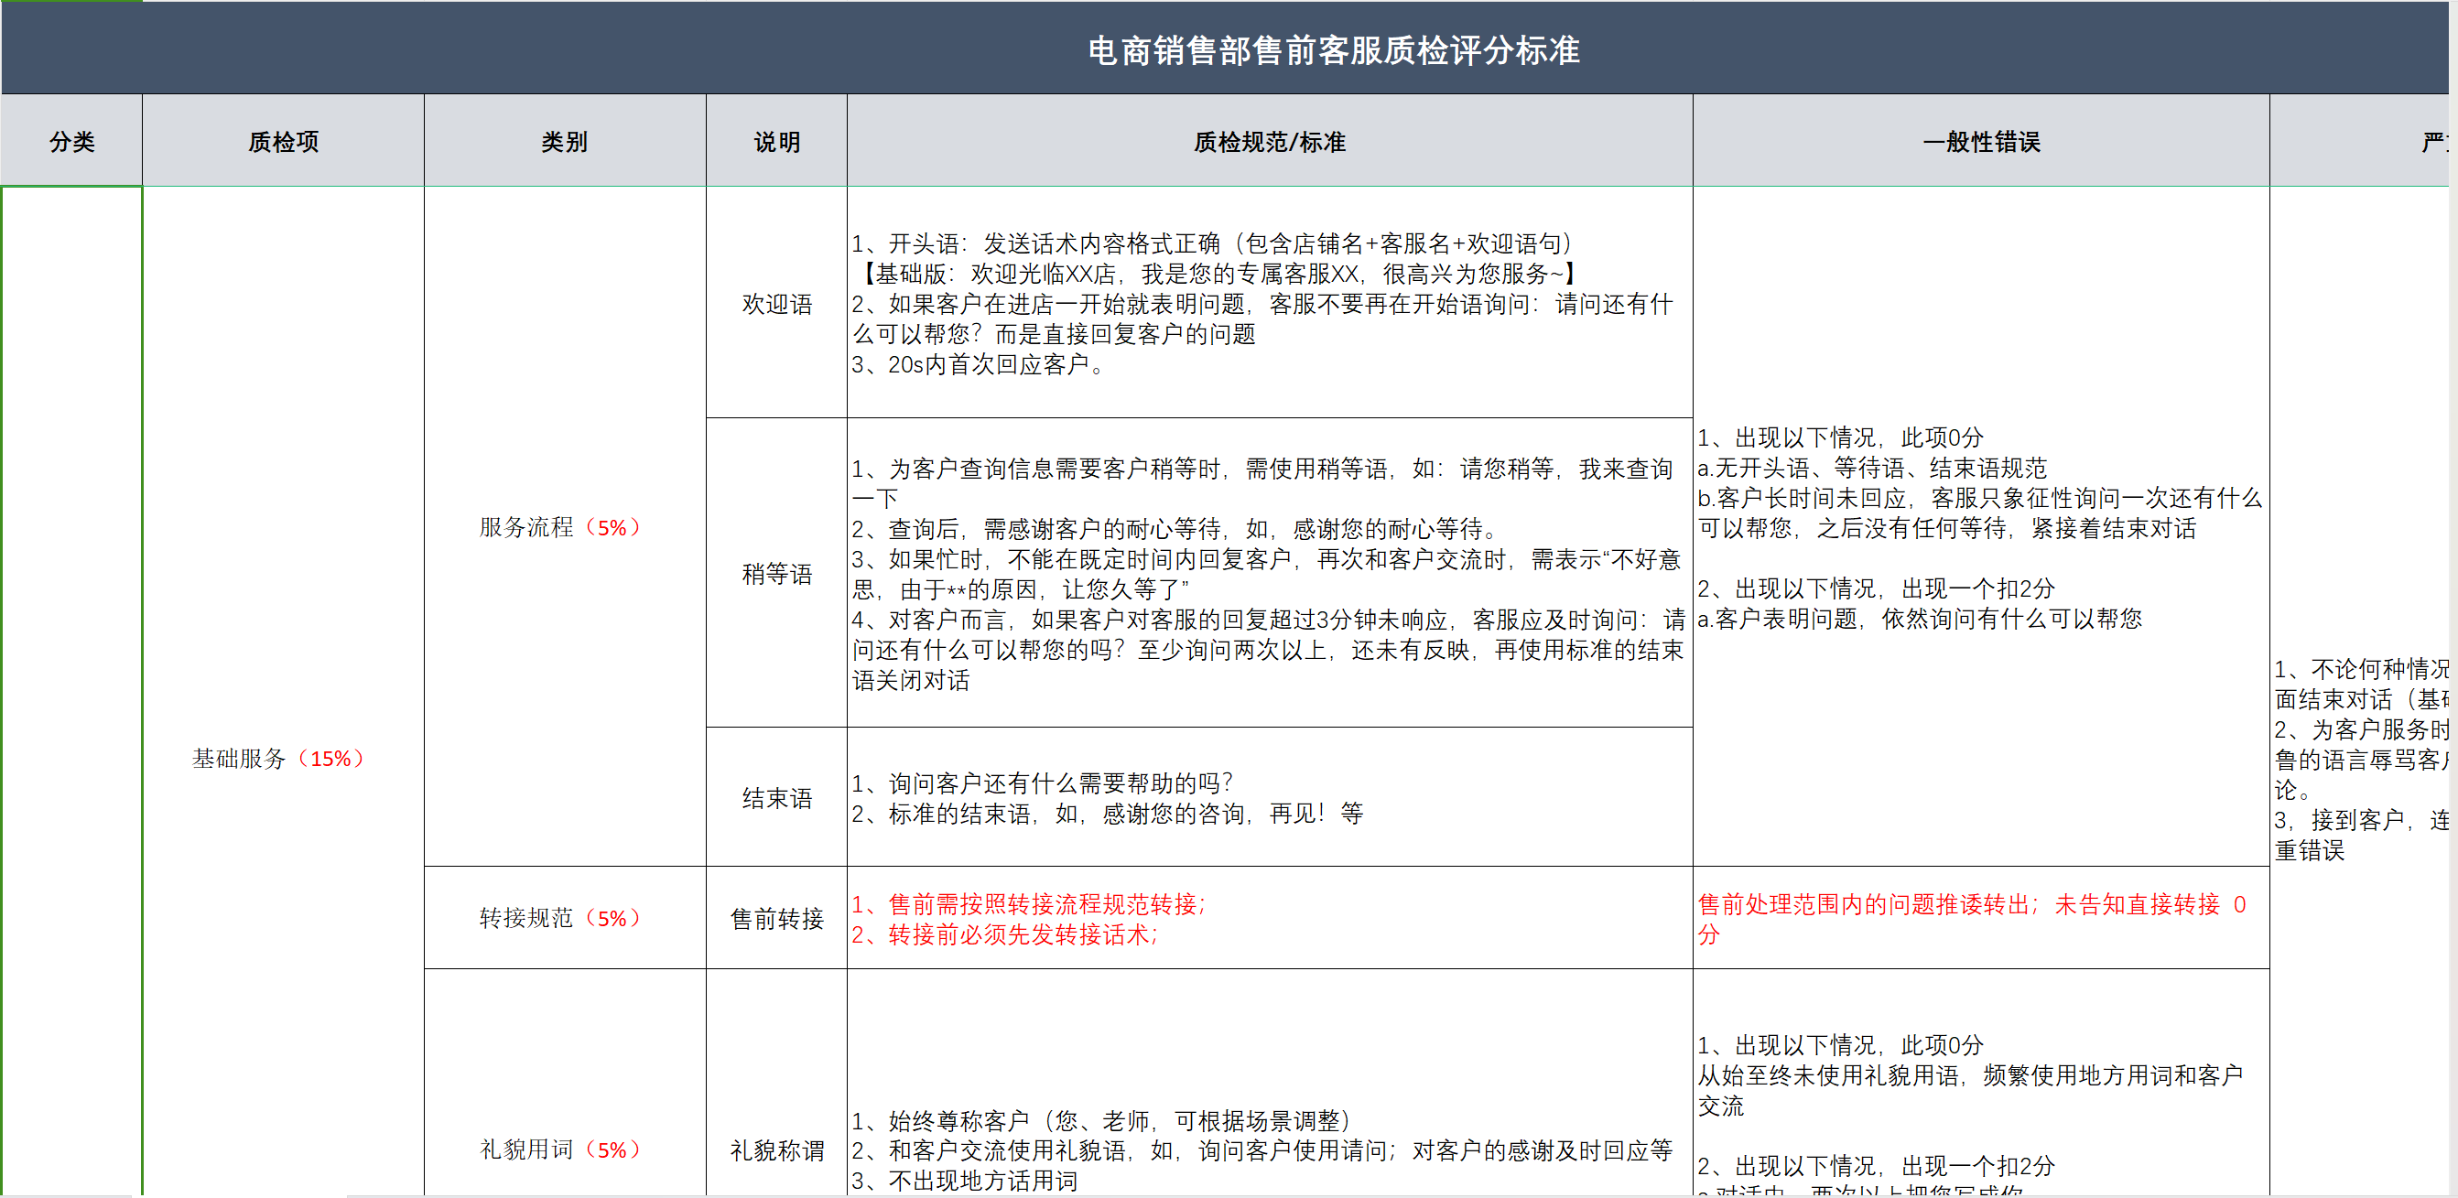Click the 质检规范/标准 column header
This screenshot has height=1198, width=2458.
click(x=1270, y=140)
